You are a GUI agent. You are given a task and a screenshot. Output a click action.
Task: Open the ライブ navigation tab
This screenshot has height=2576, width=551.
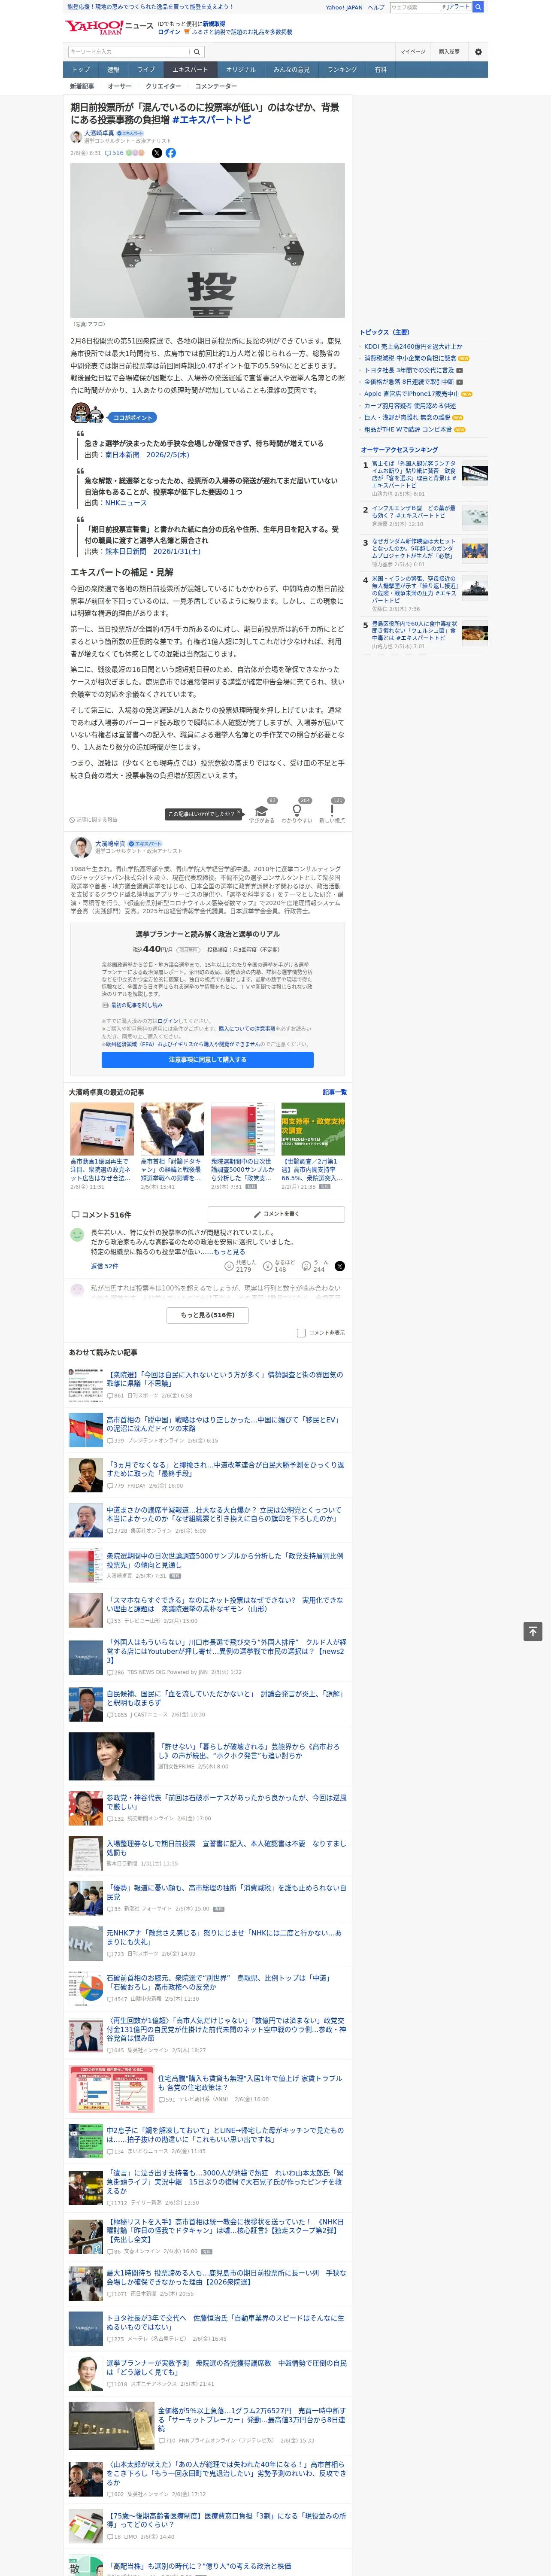point(146,70)
